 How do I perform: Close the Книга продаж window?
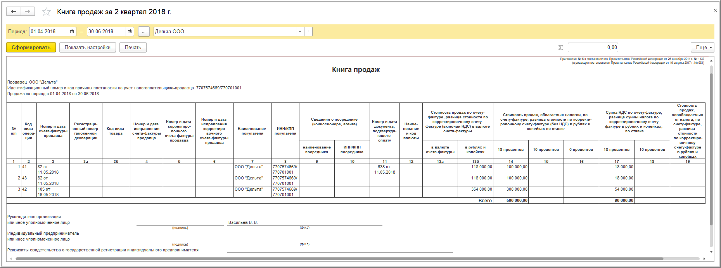(x=715, y=10)
